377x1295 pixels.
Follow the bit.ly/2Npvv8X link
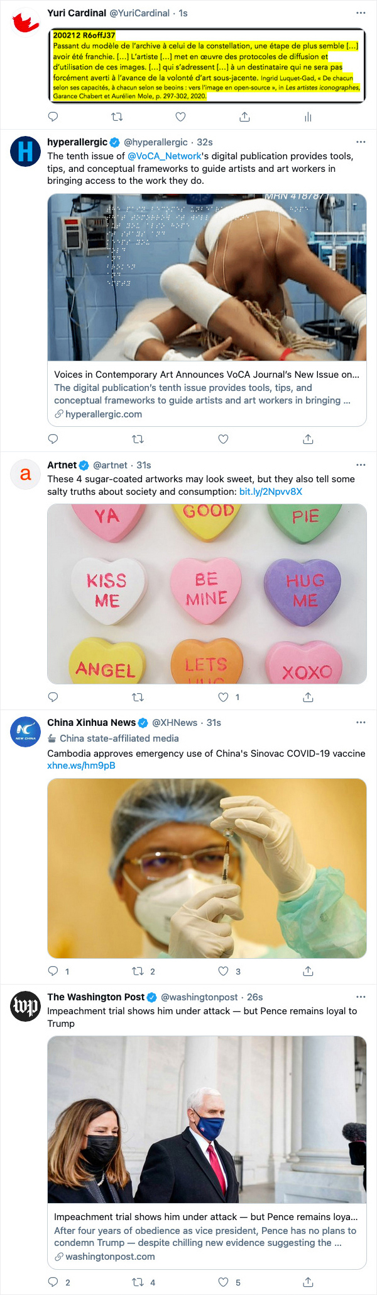click(x=271, y=492)
